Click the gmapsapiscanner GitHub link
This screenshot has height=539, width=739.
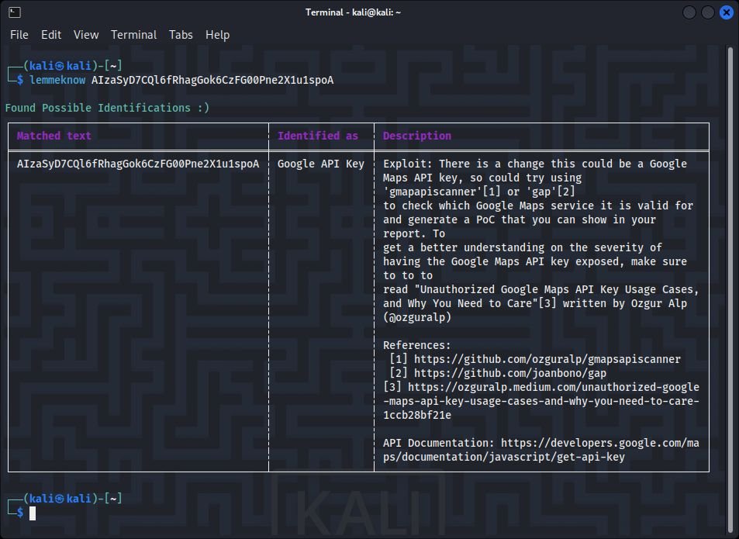(x=547, y=359)
